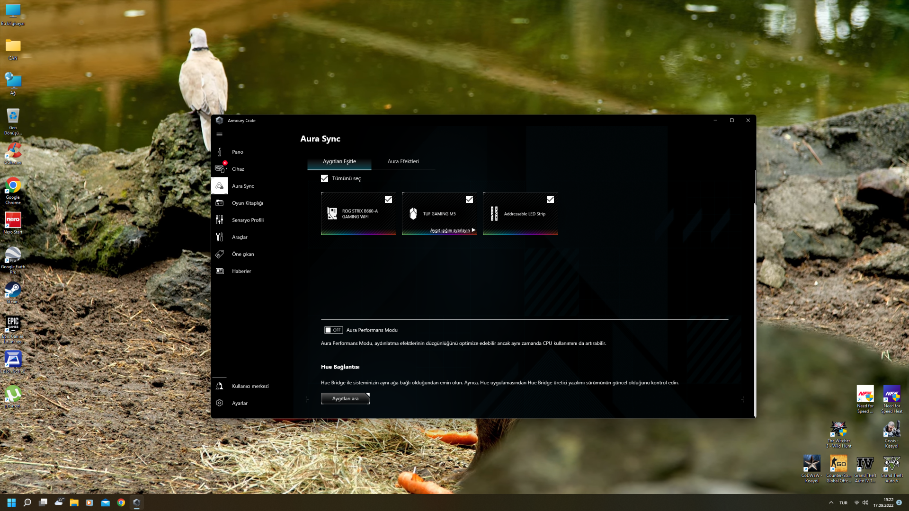The width and height of the screenshot is (909, 511).
Task: Click the Öne çıkan tag icon
Action: (x=219, y=254)
